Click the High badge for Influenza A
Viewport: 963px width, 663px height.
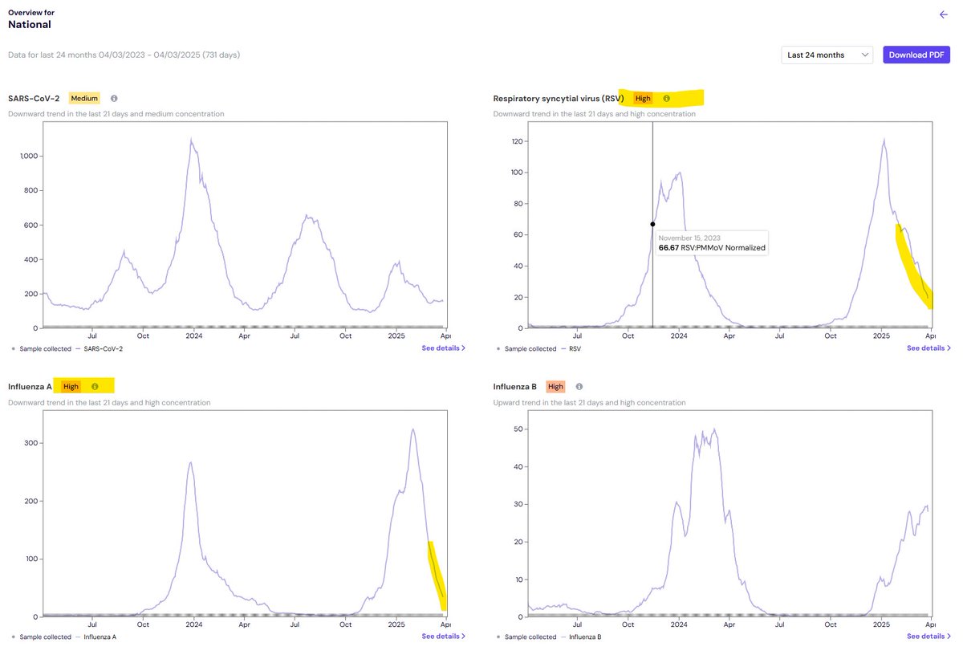click(71, 386)
